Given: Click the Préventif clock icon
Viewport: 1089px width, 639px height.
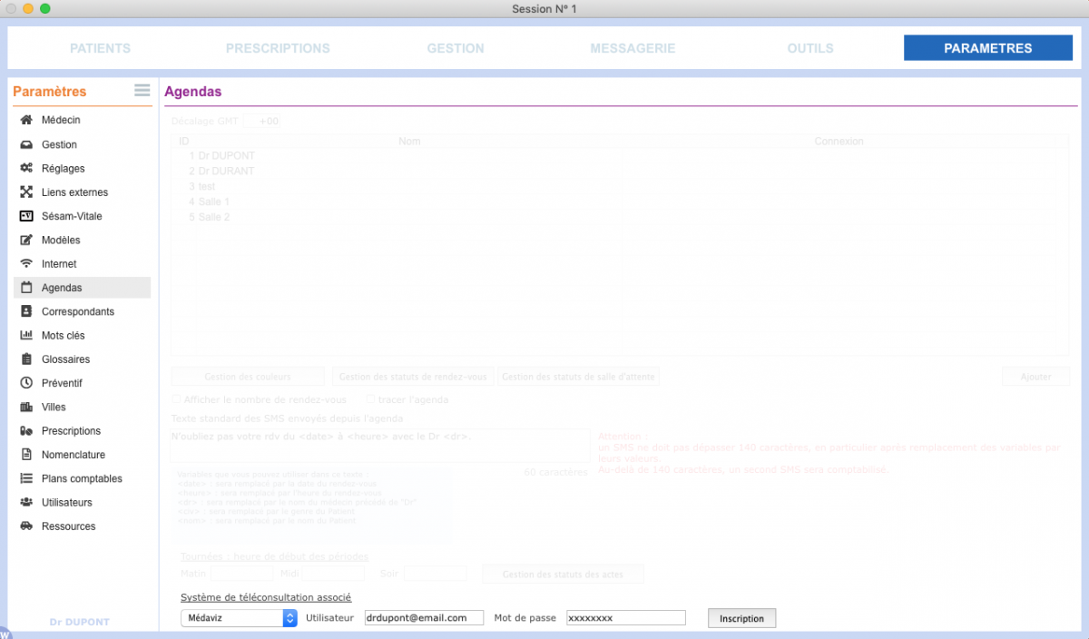Looking at the screenshot, I should pos(26,383).
